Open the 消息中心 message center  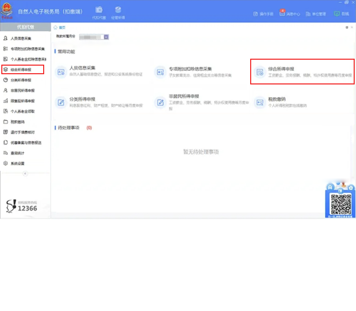point(290,14)
